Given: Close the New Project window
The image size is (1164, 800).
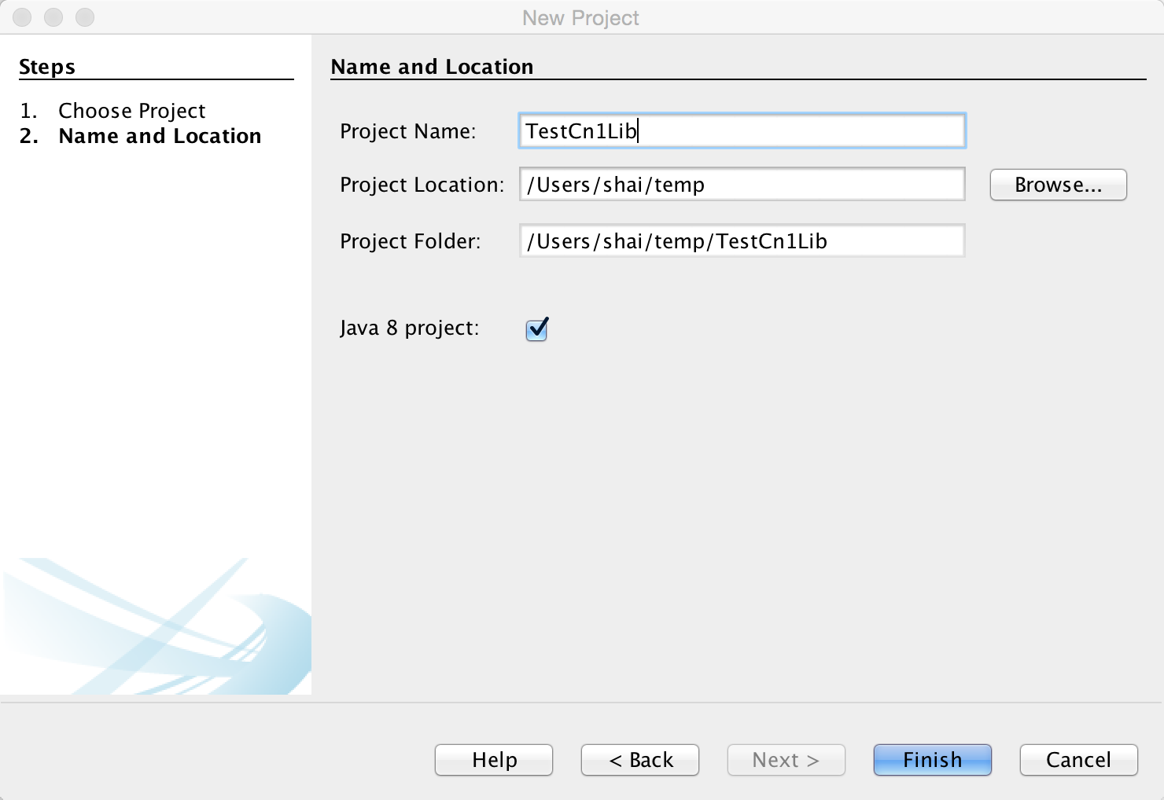Looking at the screenshot, I should pyautogui.click(x=22, y=17).
